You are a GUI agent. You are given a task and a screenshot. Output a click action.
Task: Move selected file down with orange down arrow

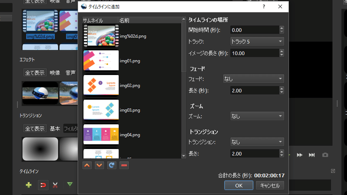tap(99, 165)
